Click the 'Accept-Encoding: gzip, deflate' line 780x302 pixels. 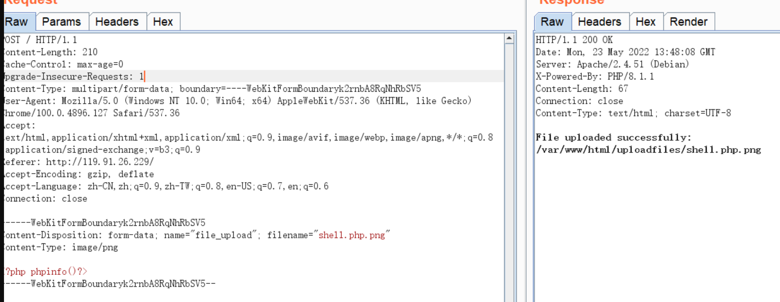pyautogui.click(x=79, y=174)
